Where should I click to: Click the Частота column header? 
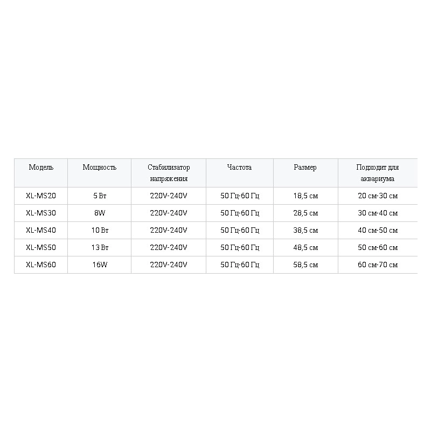[x=240, y=173]
